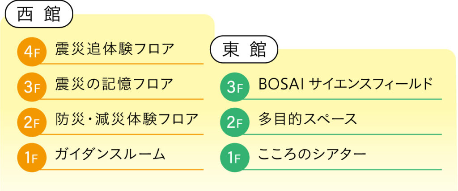Switch to the 東館 building label
This screenshot has height=191, width=458.
point(244,49)
